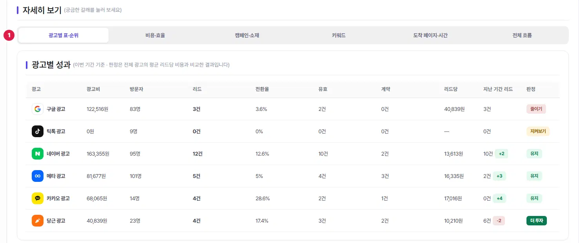
Task: Click the 81,677원 ad cost value
Action: pos(97,176)
